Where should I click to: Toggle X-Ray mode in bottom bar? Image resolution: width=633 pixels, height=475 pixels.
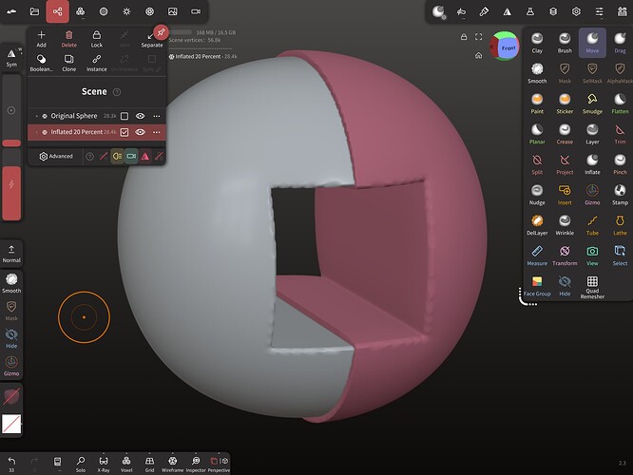pos(104,464)
